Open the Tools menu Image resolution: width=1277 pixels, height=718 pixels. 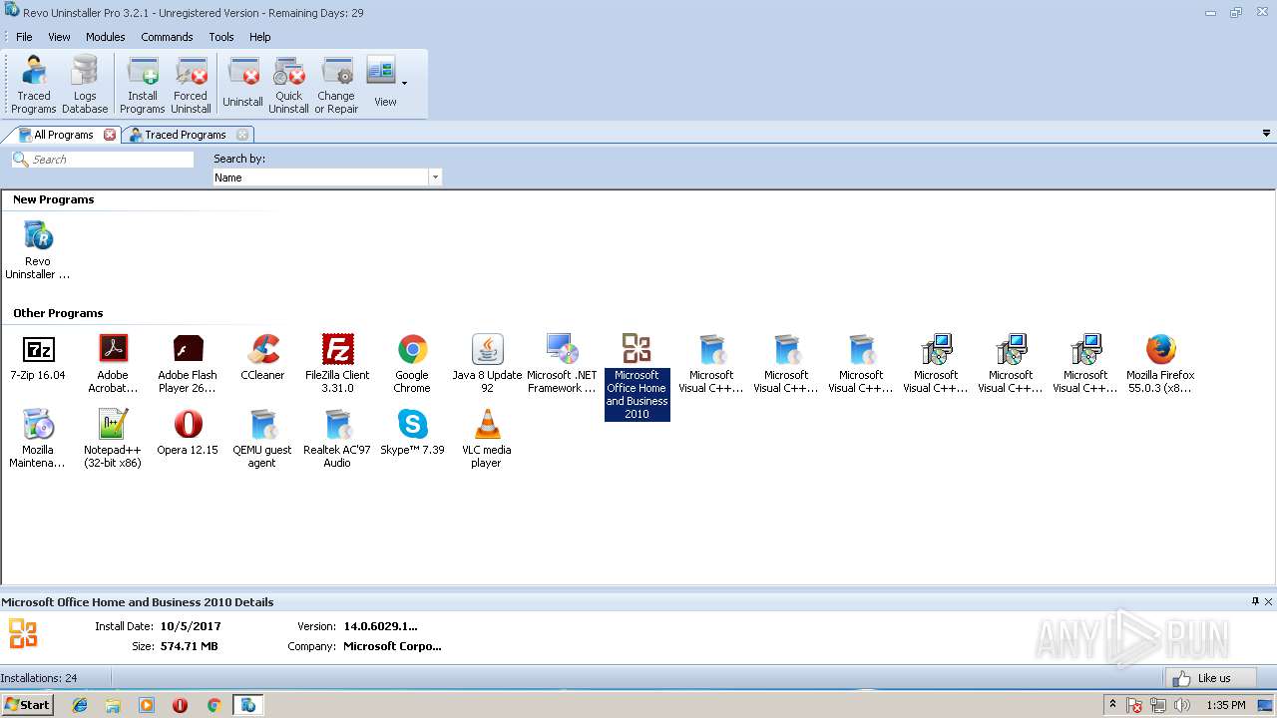click(221, 37)
